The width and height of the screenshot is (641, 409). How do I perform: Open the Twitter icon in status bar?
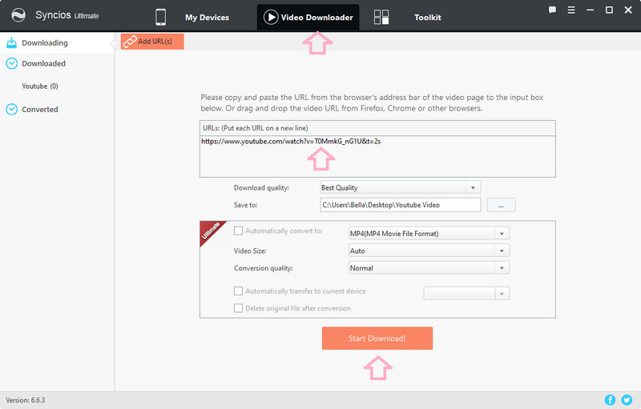(x=627, y=400)
